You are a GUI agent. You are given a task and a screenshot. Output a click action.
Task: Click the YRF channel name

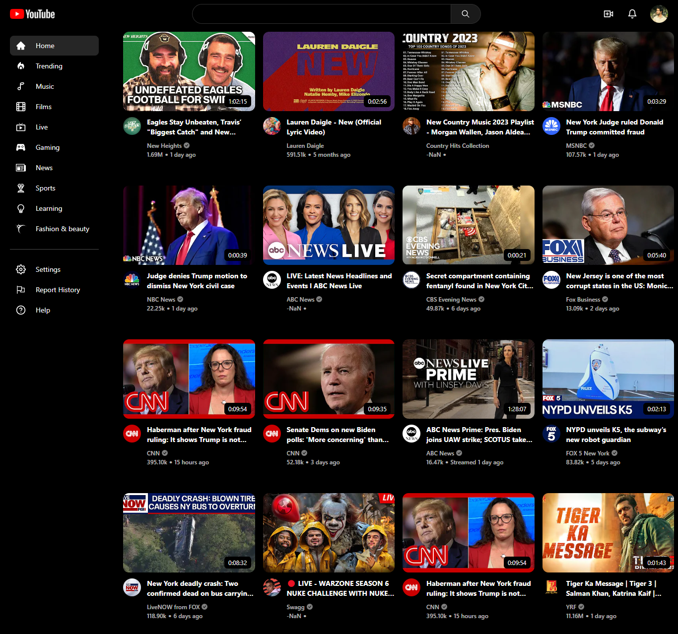click(x=571, y=607)
